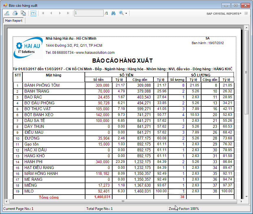Click the Gạo tồn item name
Viewport: 253px width, 214px height.
pos(31,144)
